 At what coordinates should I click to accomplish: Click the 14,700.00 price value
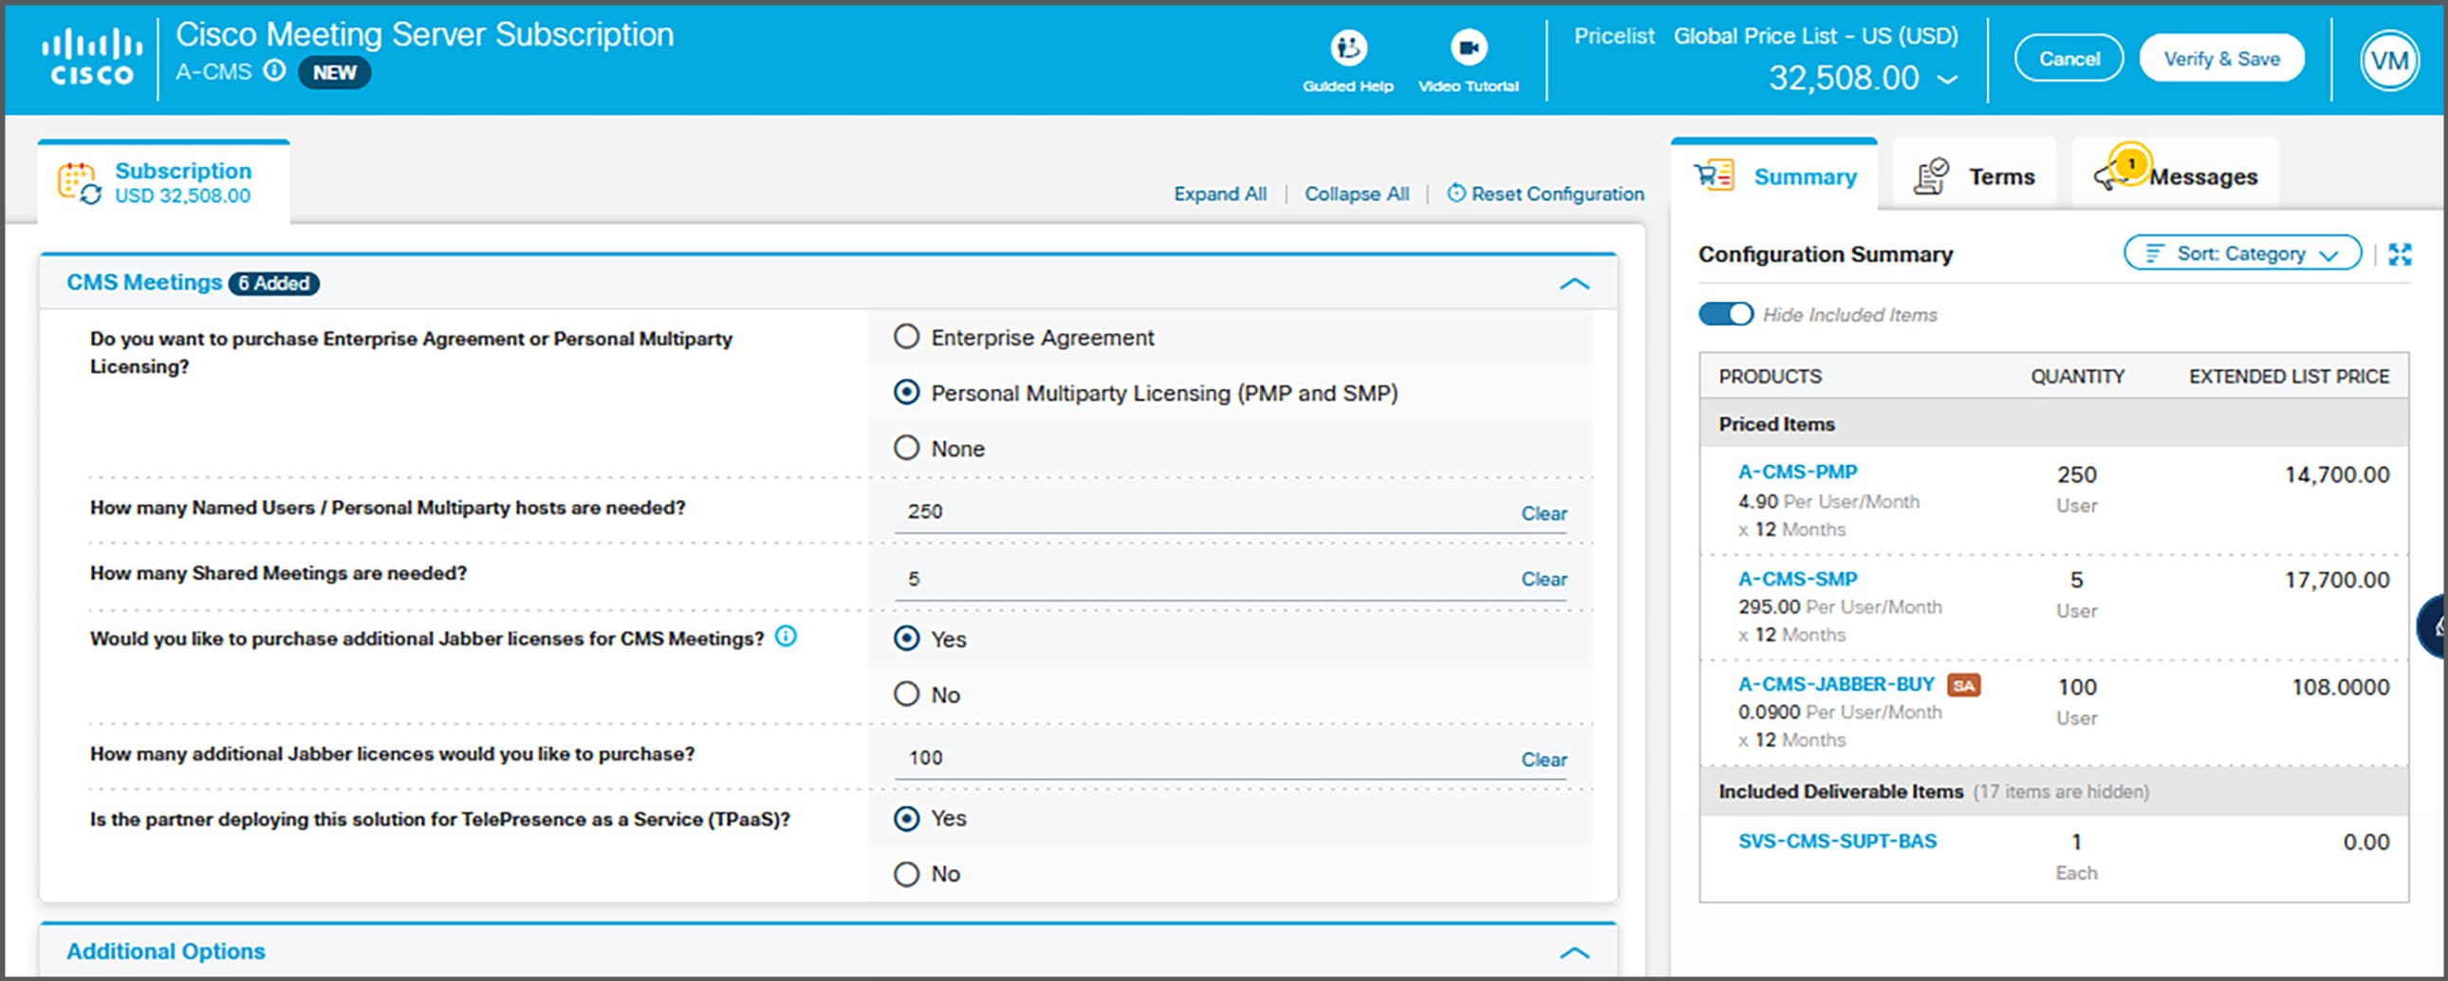pos(2337,474)
